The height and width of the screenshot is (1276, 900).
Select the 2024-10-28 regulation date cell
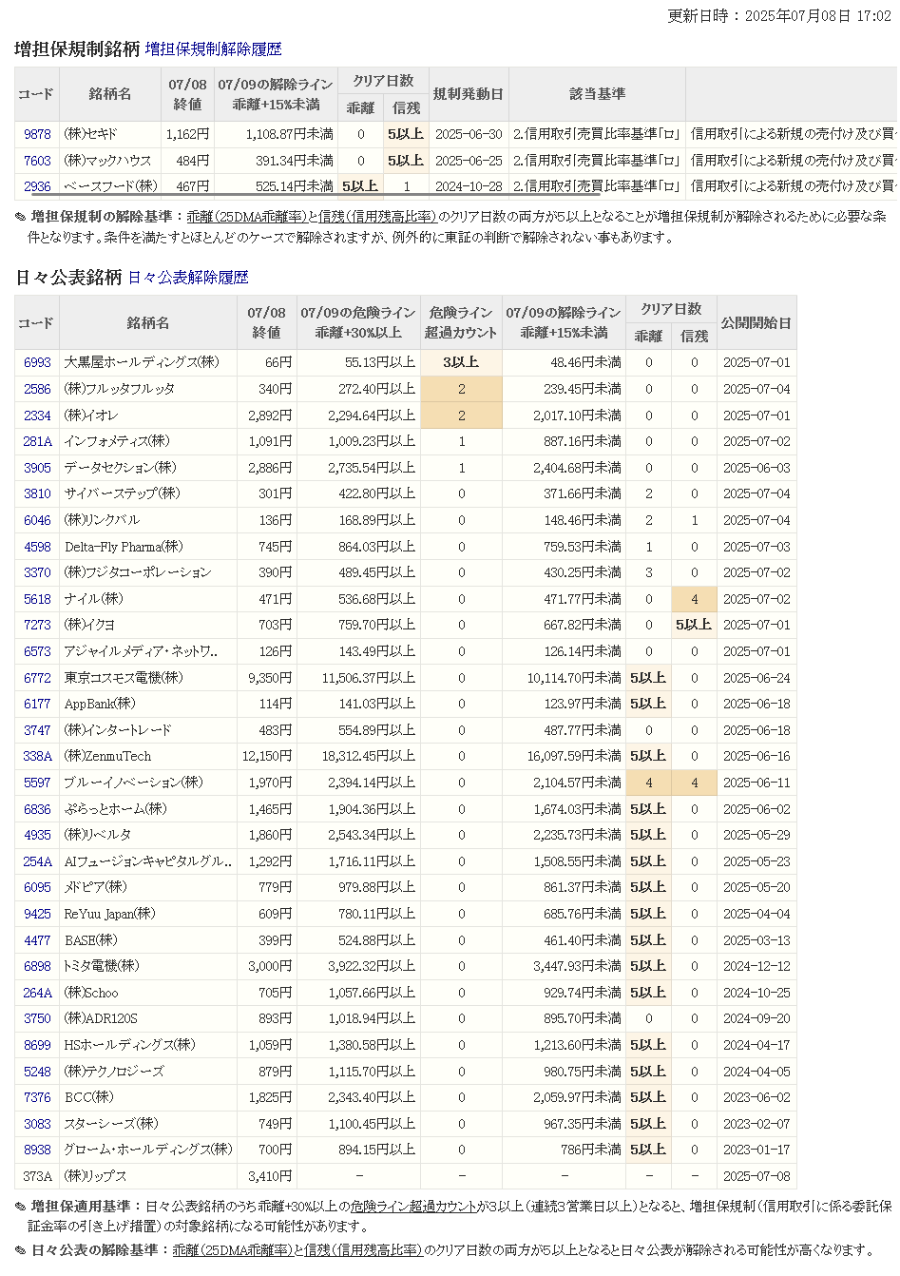[x=469, y=186]
